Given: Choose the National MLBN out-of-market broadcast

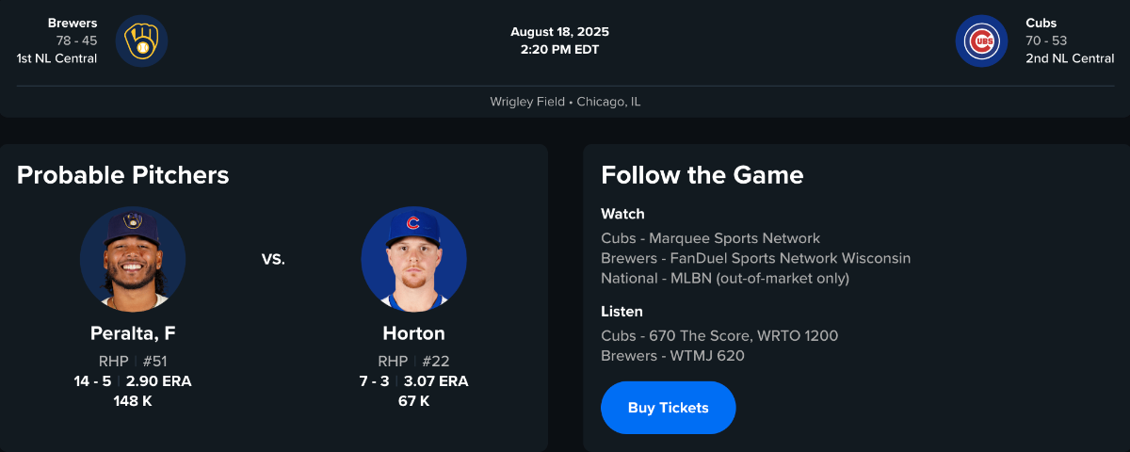Looking at the screenshot, I should pos(725,278).
